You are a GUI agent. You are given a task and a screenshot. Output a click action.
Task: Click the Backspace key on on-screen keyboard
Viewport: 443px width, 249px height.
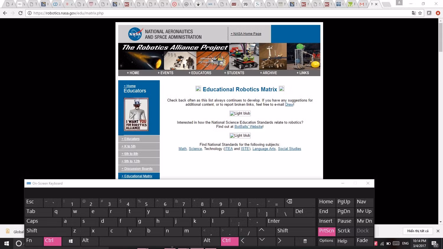300,202
